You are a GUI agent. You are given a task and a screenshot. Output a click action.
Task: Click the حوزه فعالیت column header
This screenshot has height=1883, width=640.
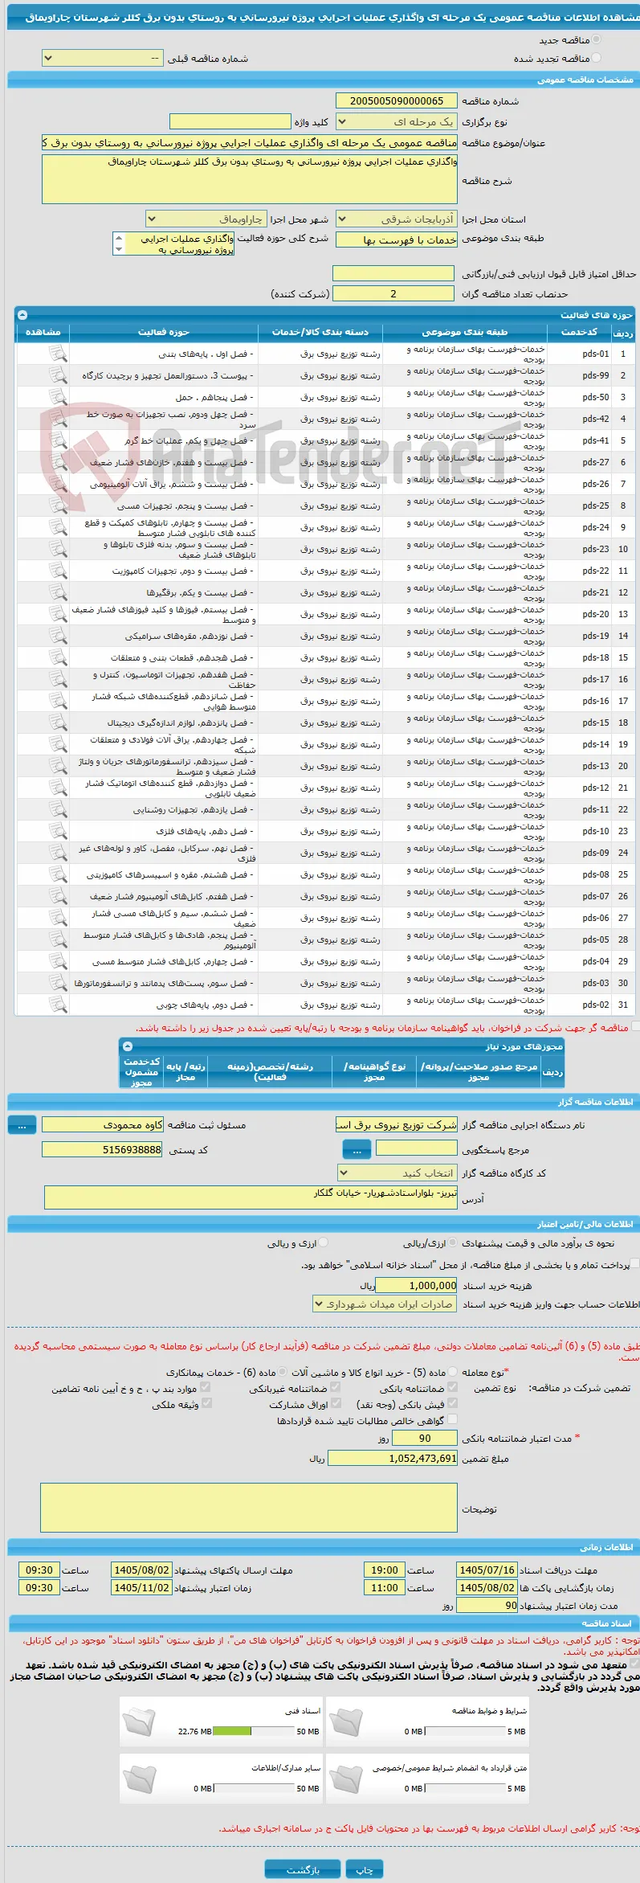click(x=164, y=332)
